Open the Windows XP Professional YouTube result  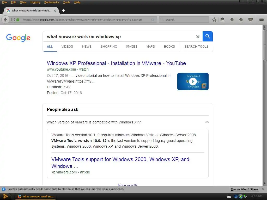point(116,63)
